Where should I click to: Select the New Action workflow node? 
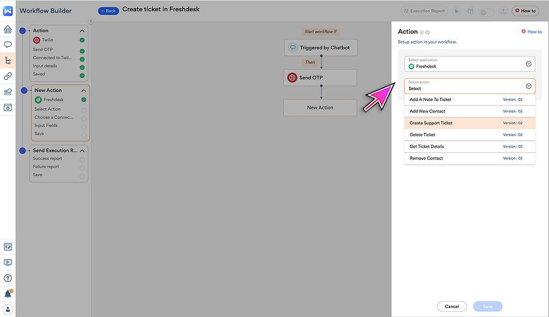click(x=320, y=108)
